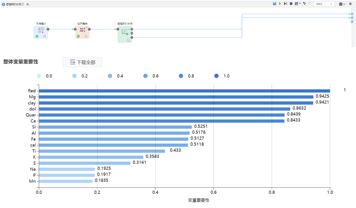The height and width of the screenshot is (208, 356).
Task: Click the redo arrow icon
Action: pyautogui.click(x=309, y=4)
